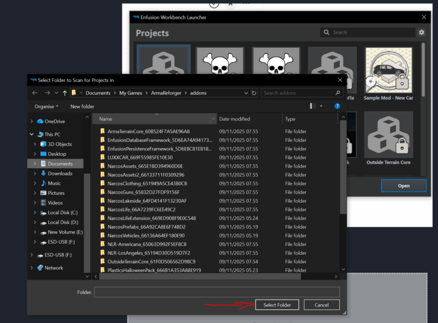Go back with the left arrow
The image size is (438, 323).
pyautogui.click(x=35, y=93)
